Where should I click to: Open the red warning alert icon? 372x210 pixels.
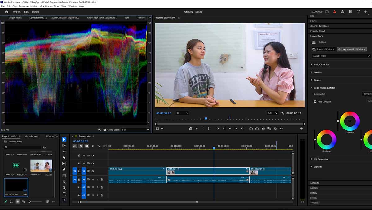click(x=334, y=12)
